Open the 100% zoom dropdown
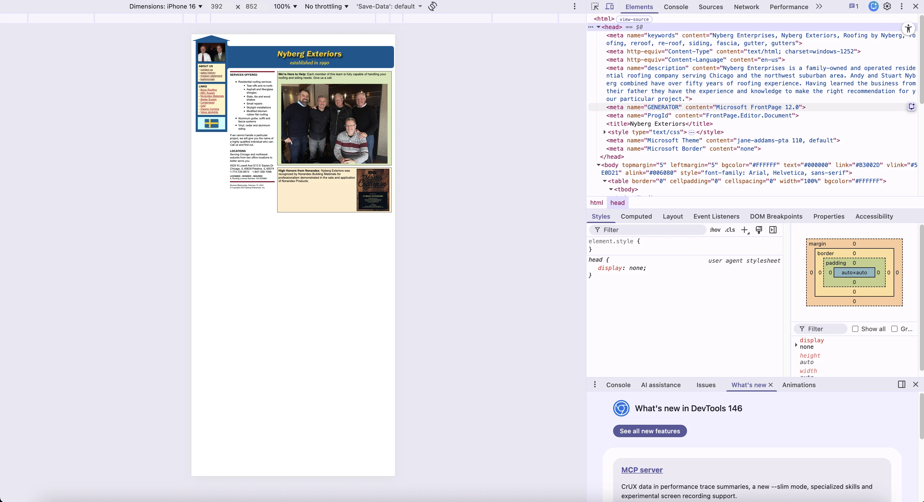This screenshot has height=502, width=924. (285, 6)
